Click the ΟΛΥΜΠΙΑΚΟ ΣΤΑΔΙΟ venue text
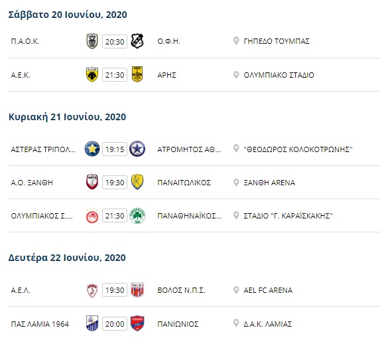 click(x=279, y=75)
